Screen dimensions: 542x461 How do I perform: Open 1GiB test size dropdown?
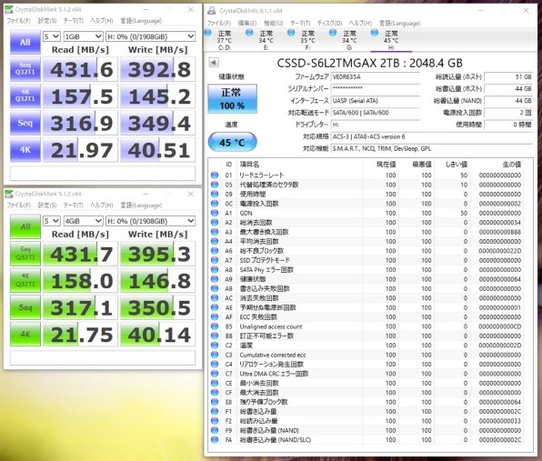[84, 36]
